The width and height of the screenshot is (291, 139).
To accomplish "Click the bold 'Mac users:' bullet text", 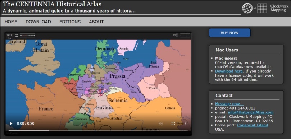I will (226, 59).
